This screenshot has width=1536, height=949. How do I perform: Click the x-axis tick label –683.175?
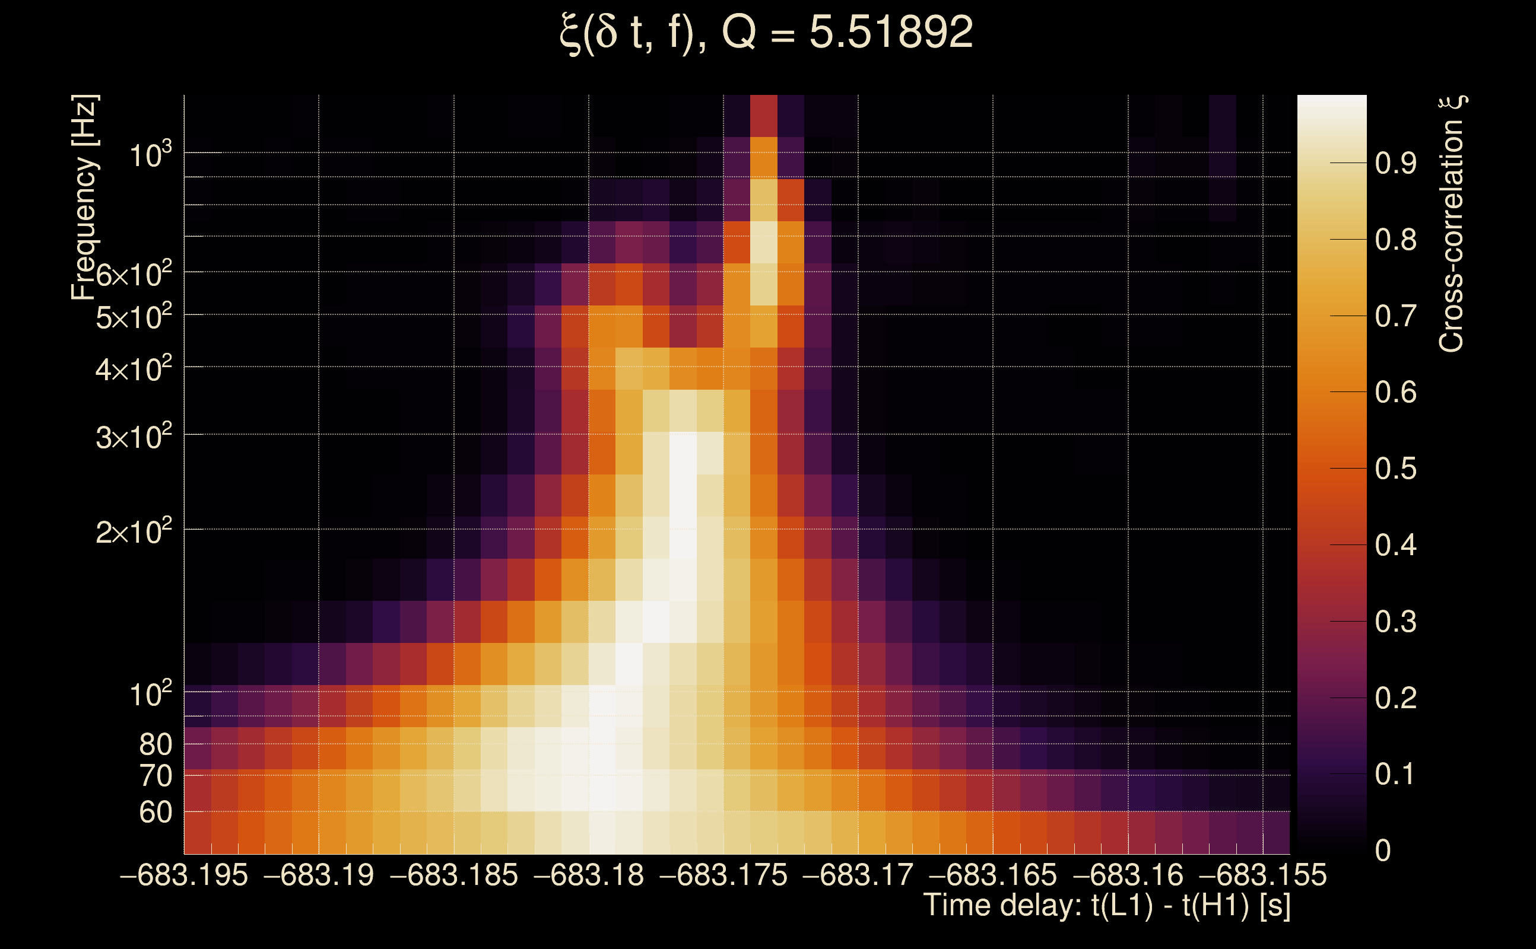click(723, 875)
